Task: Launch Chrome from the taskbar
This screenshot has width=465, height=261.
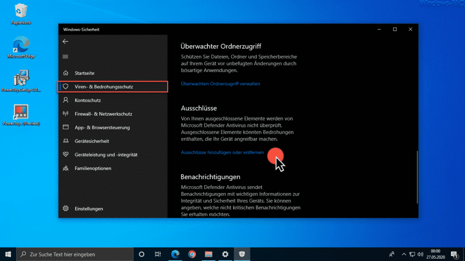Action: [192, 254]
